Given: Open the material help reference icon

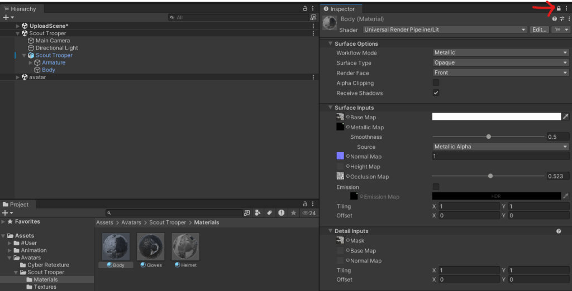Looking at the screenshot, I should pyautogui.click(x=554, y=19).
